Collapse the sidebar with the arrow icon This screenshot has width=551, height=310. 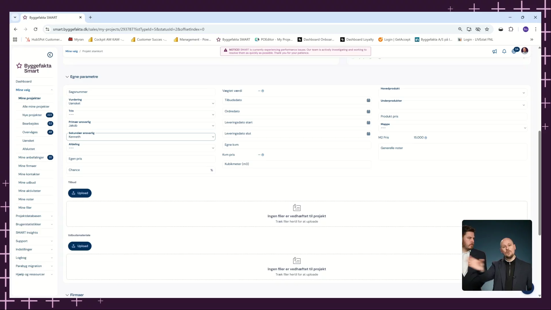point(50,55)
